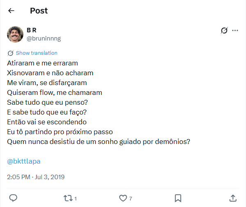Open the 2:05 PM · Jul 3, 2019 timestamp
246x207 pixels.
point(36,177)
